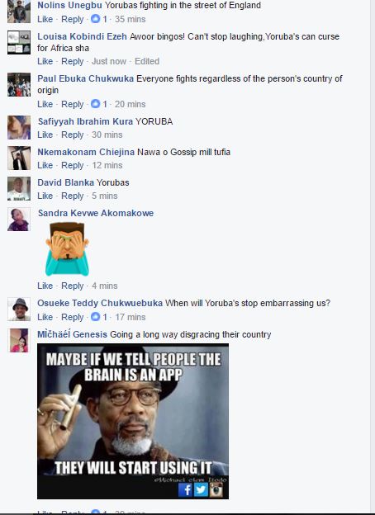Reply to Safiyyah Ibrahim Kura's YORUBA comment

click(73, 135)
